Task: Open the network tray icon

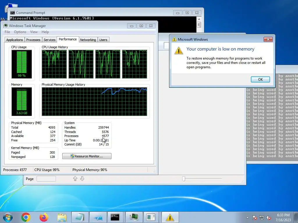Action: coord(262,217)
